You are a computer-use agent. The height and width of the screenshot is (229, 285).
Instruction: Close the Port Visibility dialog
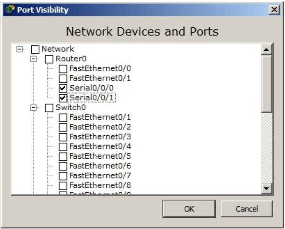276,10
